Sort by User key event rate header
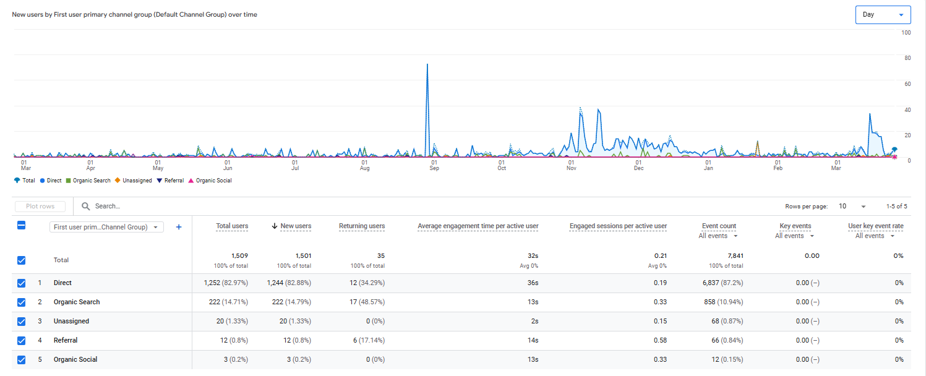 (876, 226)
